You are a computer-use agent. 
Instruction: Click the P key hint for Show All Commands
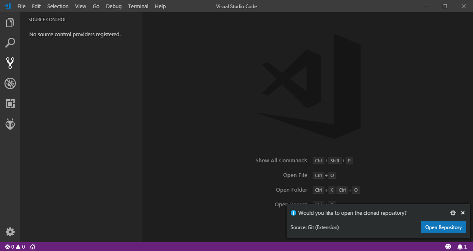[x=349, y=161]
